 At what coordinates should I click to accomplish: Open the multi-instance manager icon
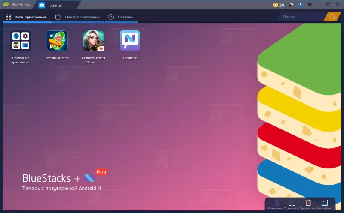(275, 202)
